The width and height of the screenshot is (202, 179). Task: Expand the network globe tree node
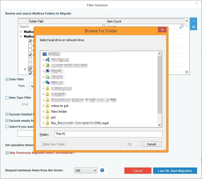[43, 60]
